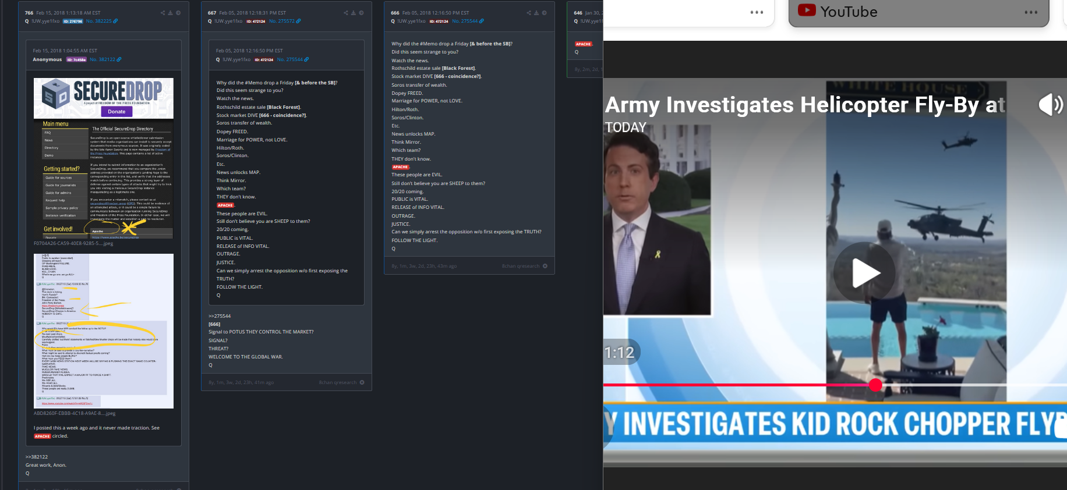Share post 666 using its share icon
The image size is (1067, 490).
click(529, 13)
